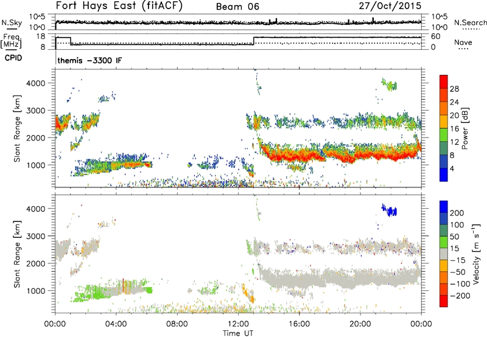
Task: Click the '08:00' time tick label
Action: pos(177,324)
